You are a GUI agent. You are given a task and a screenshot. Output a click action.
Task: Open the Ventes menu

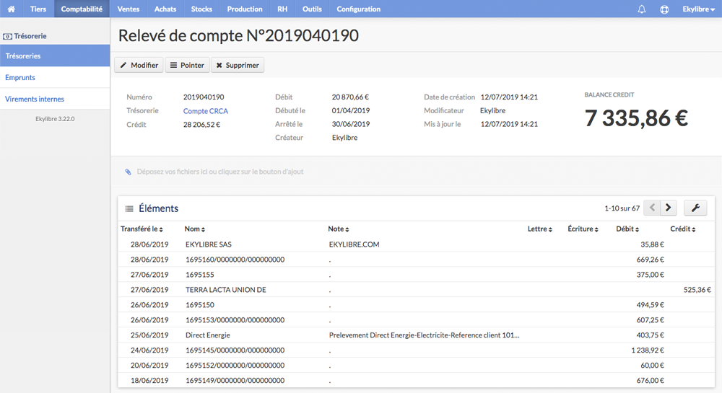(x=129, y=9)
